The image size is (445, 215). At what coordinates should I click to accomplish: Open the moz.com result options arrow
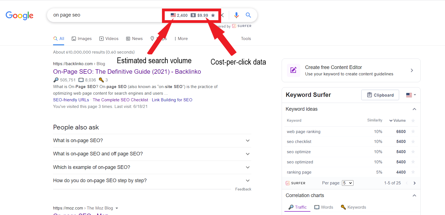117,208
